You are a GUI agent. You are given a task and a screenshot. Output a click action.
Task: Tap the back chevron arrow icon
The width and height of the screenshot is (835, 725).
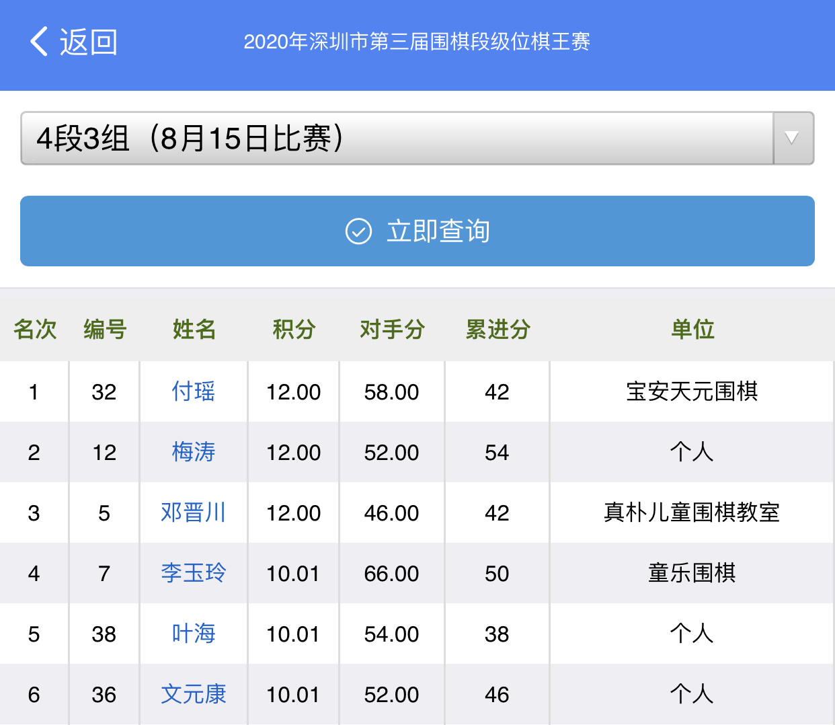tap(39, 42)
